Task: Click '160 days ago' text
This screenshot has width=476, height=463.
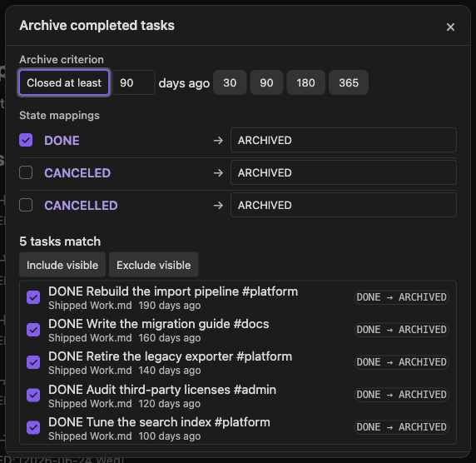Action: pos(170,338)
